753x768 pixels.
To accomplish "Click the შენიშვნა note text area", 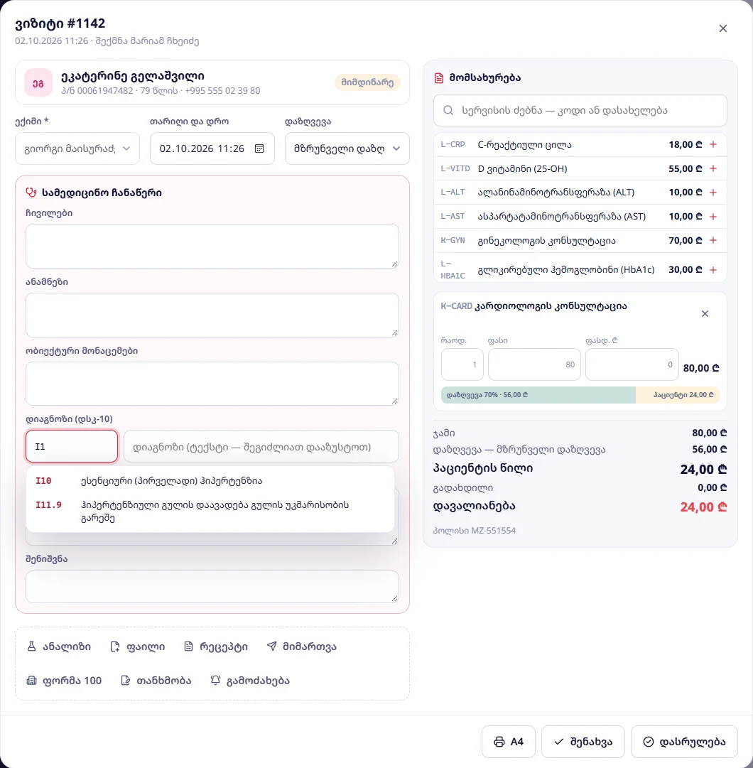I will [212, 586].
